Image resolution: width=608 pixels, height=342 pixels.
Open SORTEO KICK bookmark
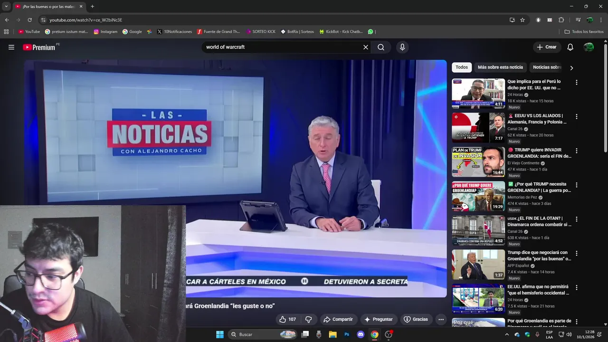click(261, 32)
